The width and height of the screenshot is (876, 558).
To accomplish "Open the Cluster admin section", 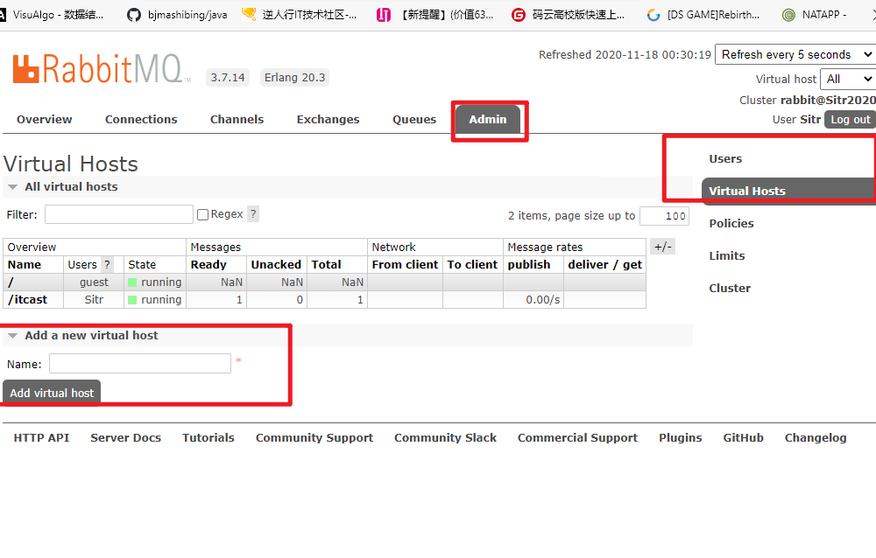I will tap(730, 289).
